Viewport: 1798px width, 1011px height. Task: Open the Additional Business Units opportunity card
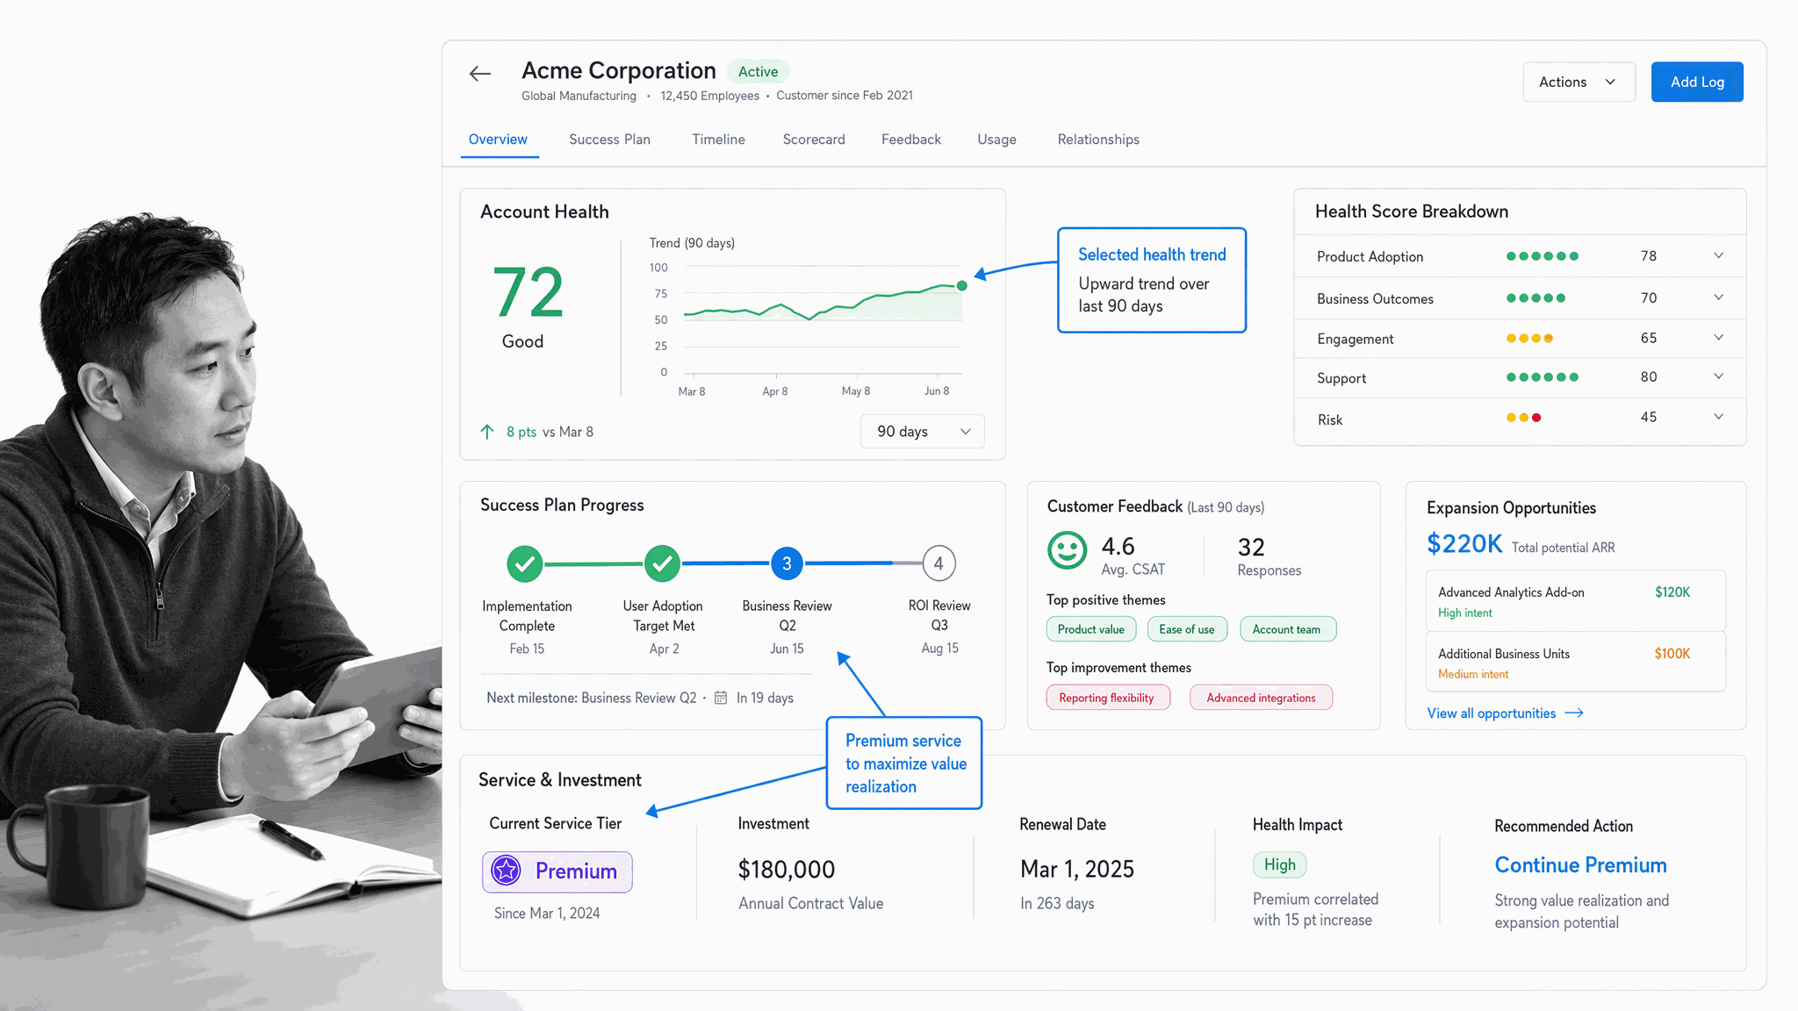point(1576,663)
